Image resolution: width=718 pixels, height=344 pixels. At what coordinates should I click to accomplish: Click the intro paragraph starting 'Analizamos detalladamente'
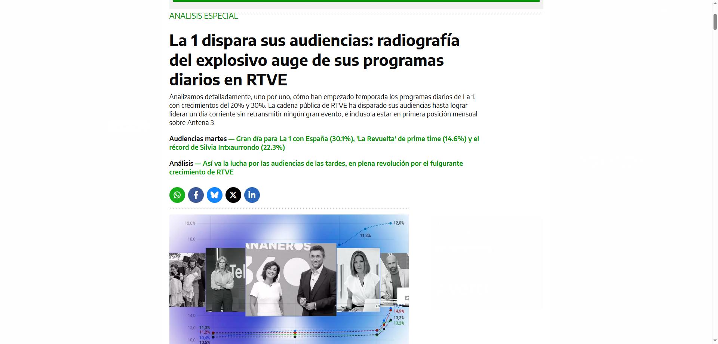point(323,109)
